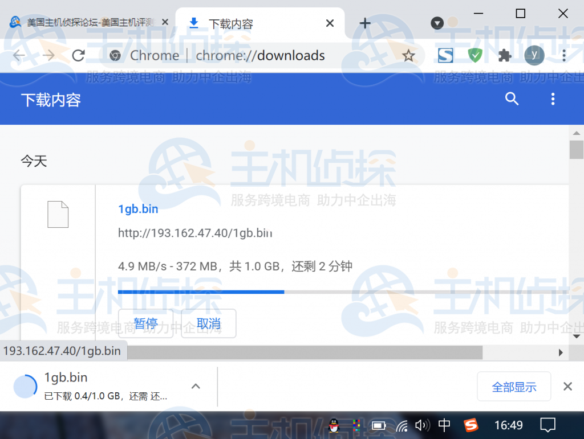Image resolution: width=584 pixels, height=439 pixels.
Task: Open the tab search dropdown circle
Action: pos(437,23)
